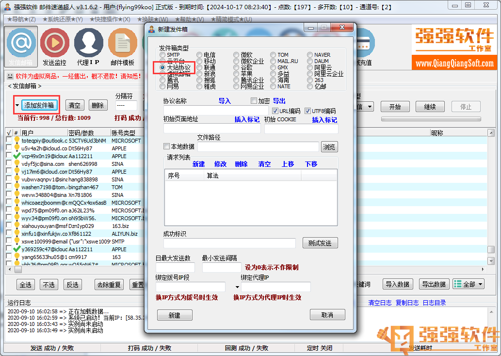Click the 导入数据 button
This screenshot has height=356, width=501.
click(398, 284)
